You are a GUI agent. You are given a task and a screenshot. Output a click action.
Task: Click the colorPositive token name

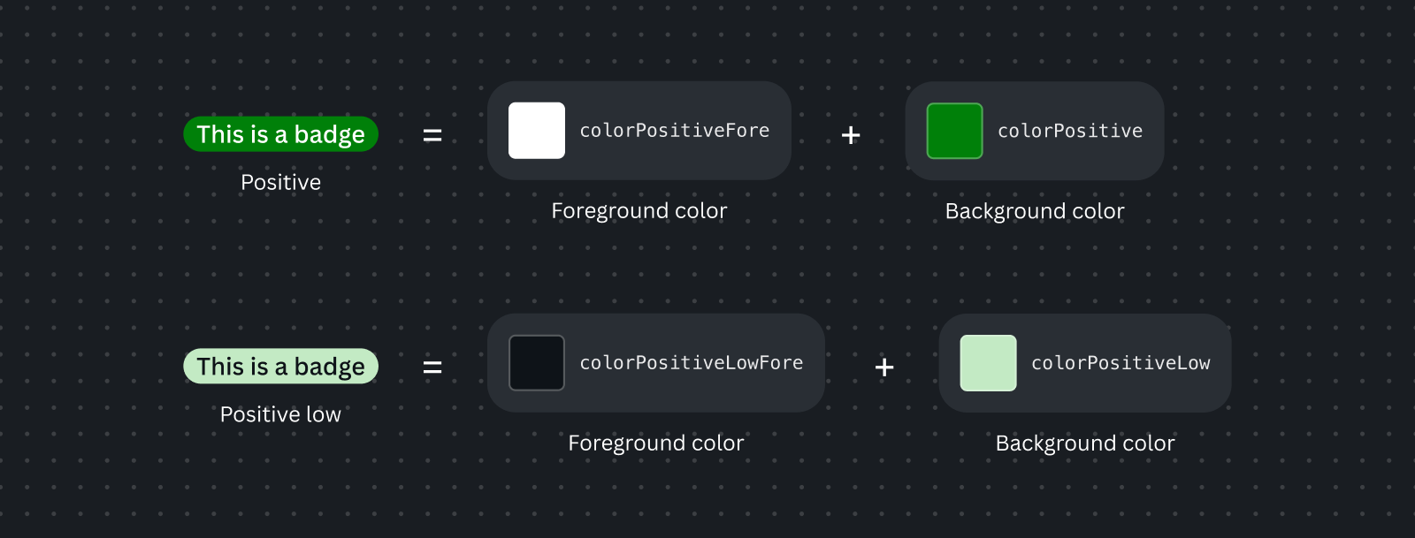(x=1070, y=131)
